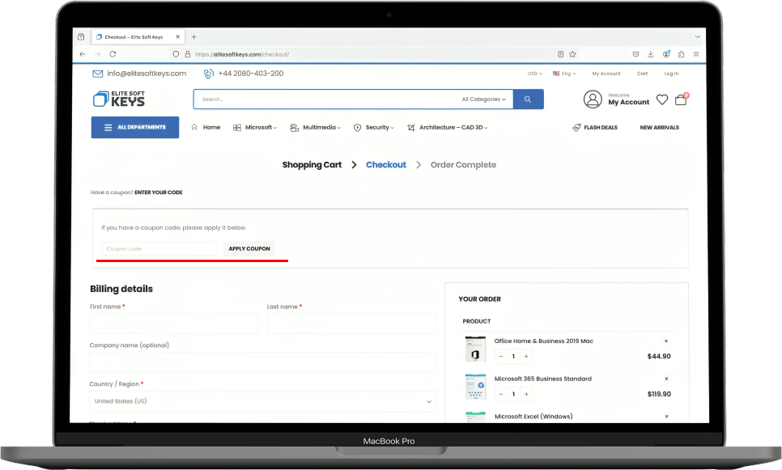782x470 pixels.
Task: Open the All Departments menu button
Action: (135, 127)
